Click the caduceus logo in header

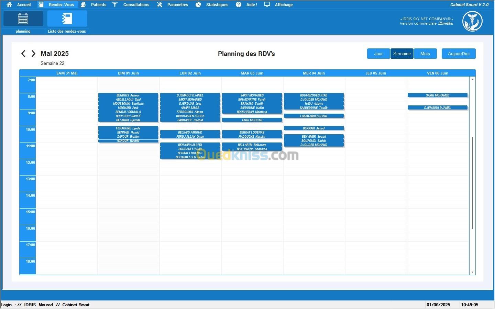tap(472, 21)
